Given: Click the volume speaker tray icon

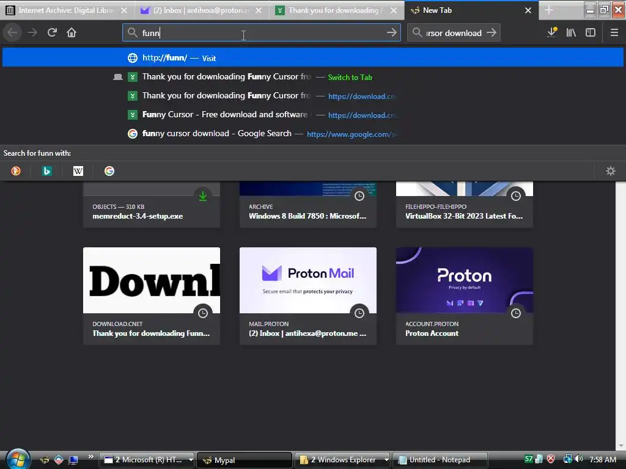Looking at the screenshot, I should click(578, 459).
